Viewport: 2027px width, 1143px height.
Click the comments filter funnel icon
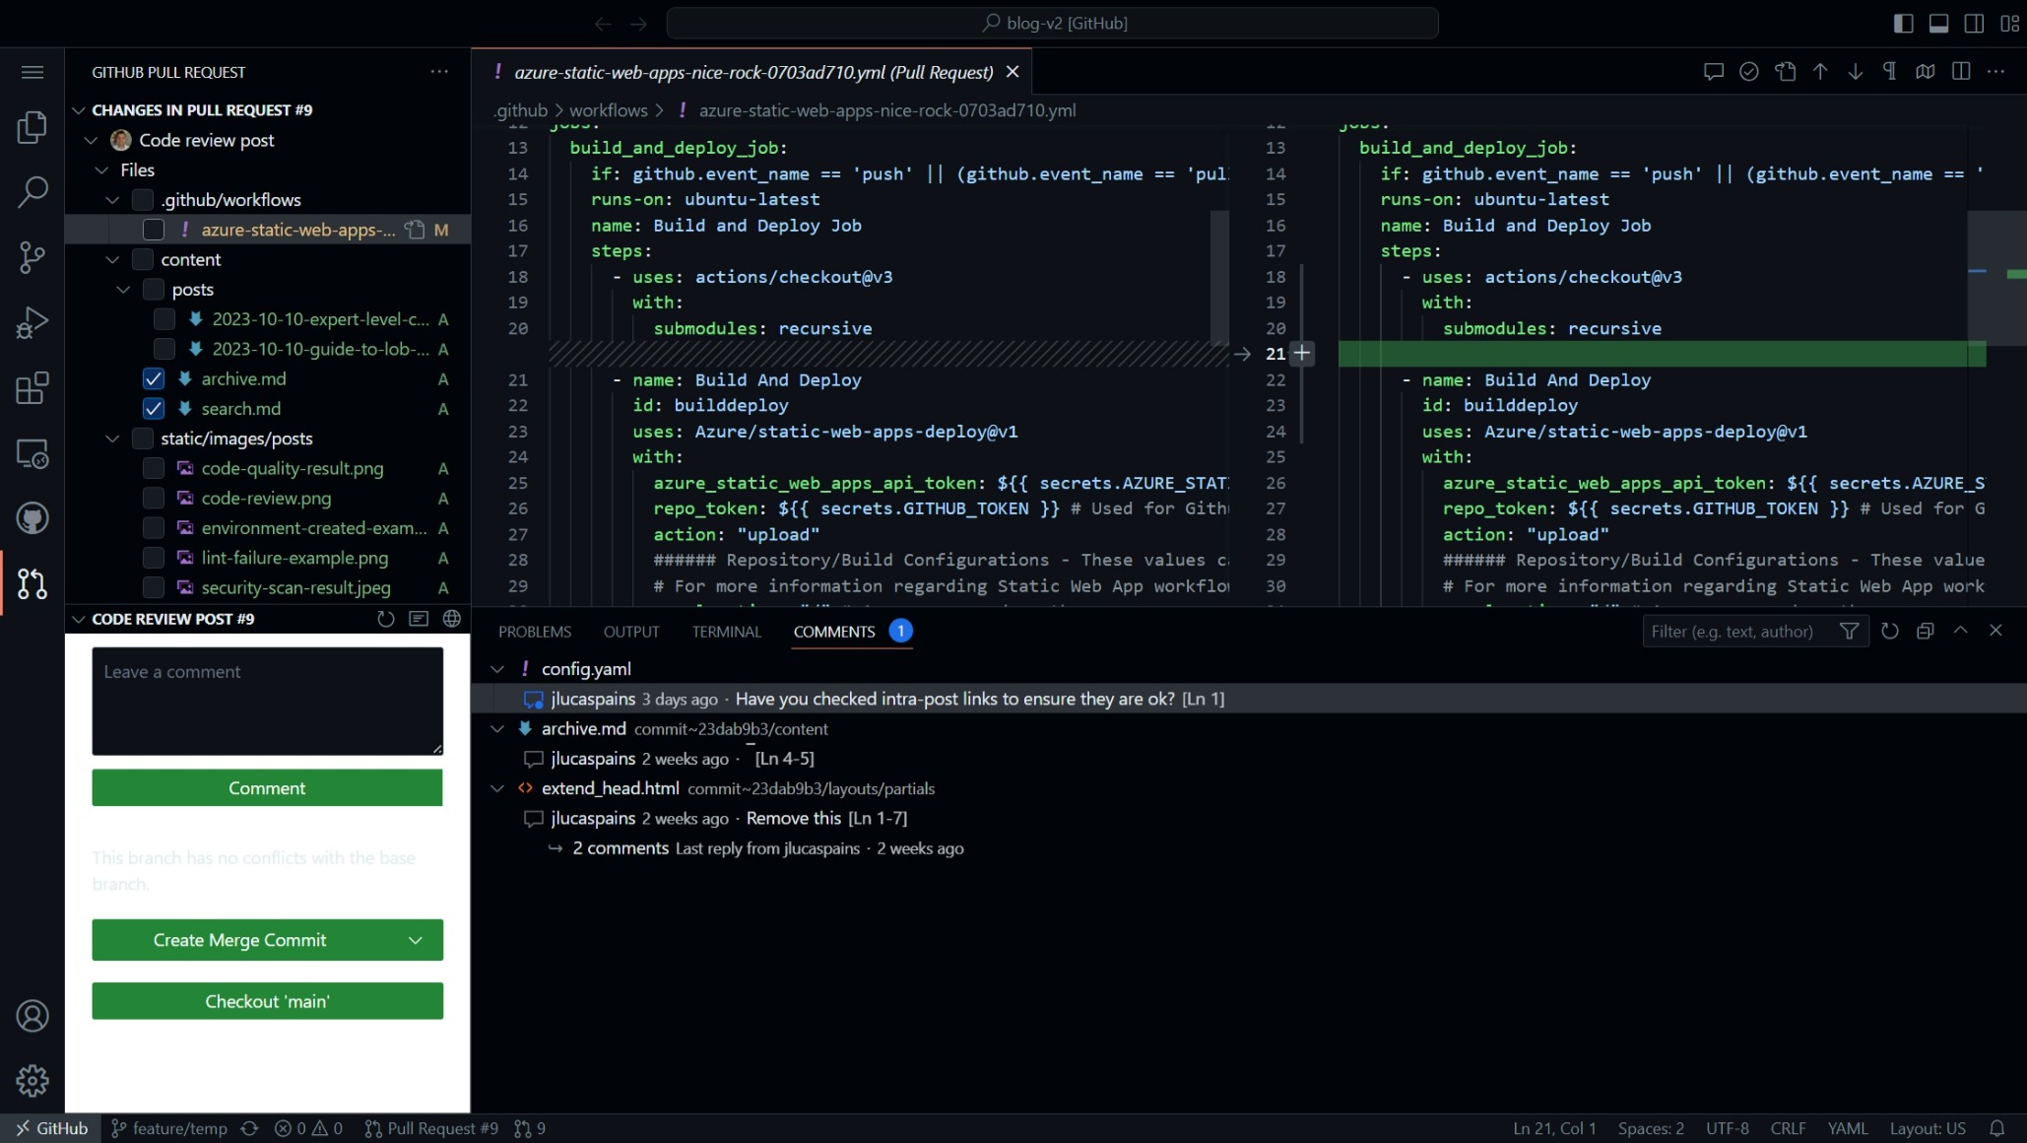(x=1850, y=632)
